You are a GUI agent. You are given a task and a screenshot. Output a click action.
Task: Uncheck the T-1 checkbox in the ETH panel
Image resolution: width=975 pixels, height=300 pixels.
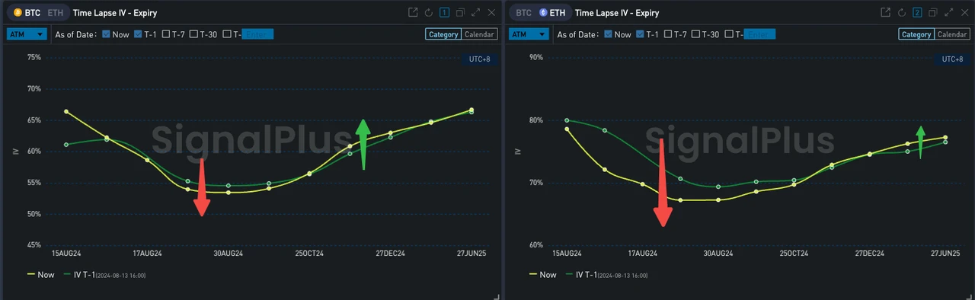(641, 34)
